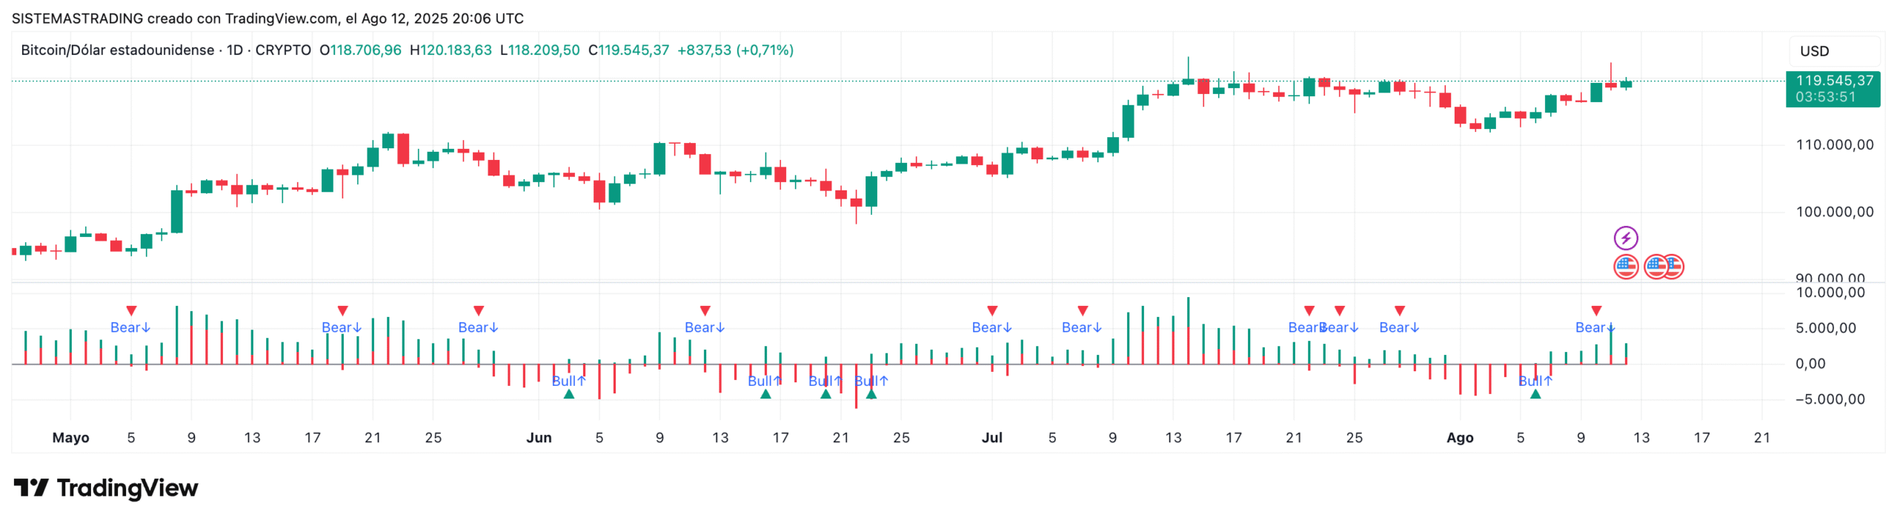Click the US flag event icon under lightning bolt
The width and height of the screenshot is (1897, 523).
1625,267
